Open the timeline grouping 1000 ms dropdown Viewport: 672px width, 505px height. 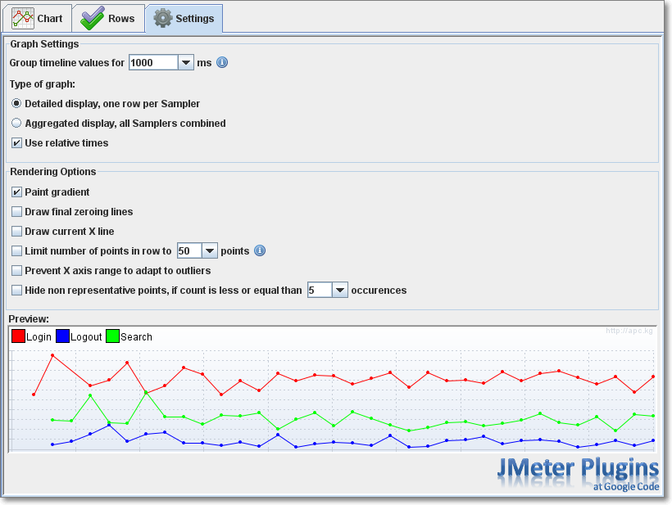[185, 63]
